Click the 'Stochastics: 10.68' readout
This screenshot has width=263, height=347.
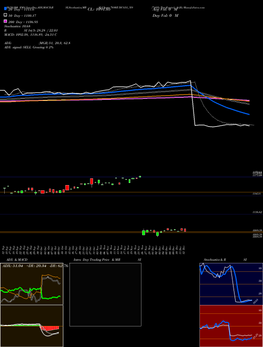(x=17, y=26)
